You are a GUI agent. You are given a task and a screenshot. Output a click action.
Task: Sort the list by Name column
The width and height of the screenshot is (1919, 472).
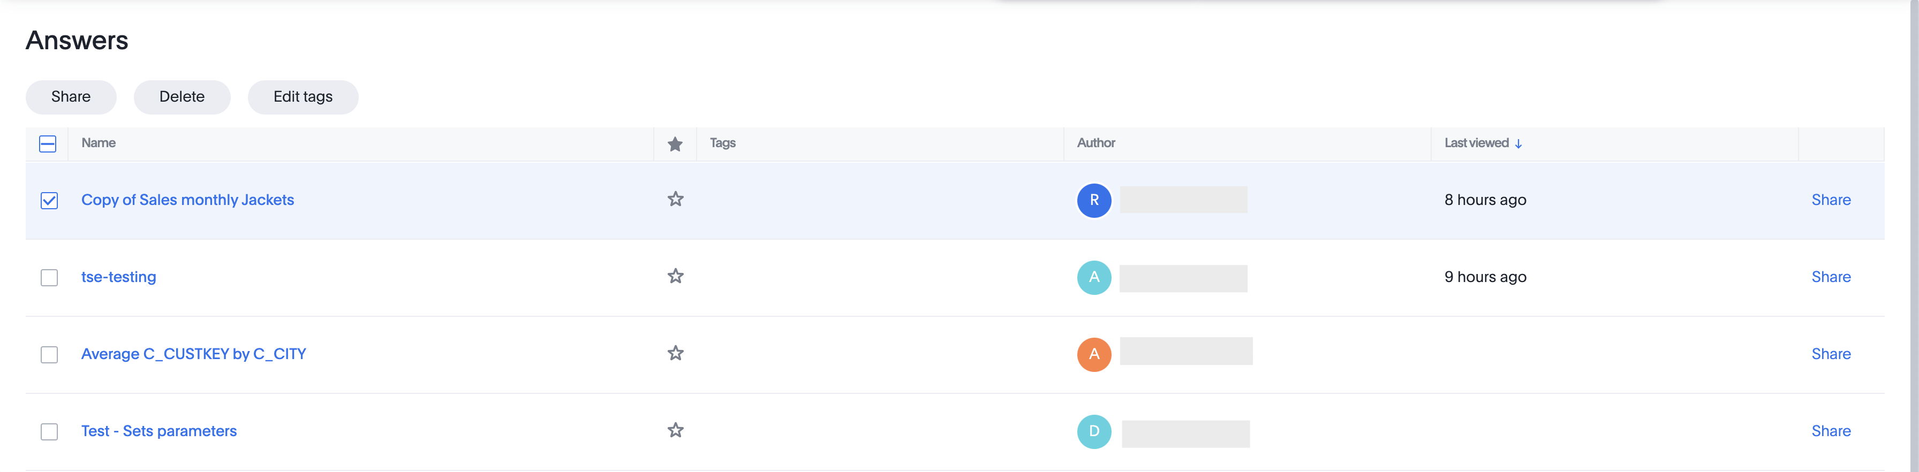99,143
